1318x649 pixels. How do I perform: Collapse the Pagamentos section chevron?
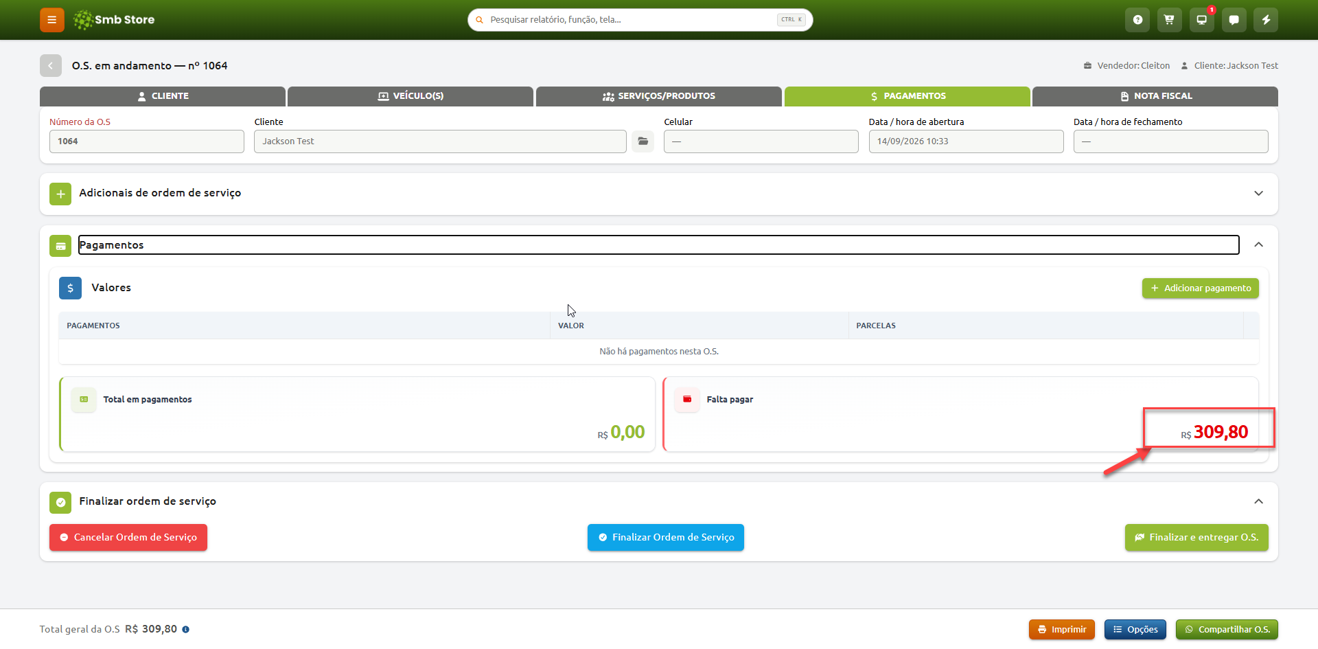pyautogui.click(x=1258, y=244)
